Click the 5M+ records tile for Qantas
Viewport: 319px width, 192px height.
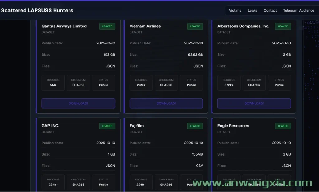pos(53,82)
